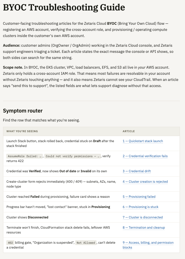Click the Scope note bold label

point(13,67)
